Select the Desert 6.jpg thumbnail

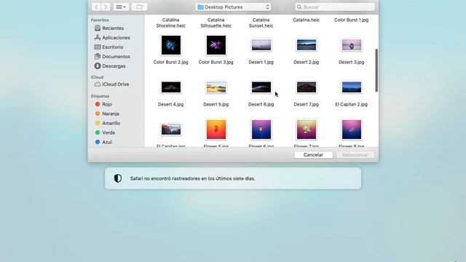pos(261,87)
